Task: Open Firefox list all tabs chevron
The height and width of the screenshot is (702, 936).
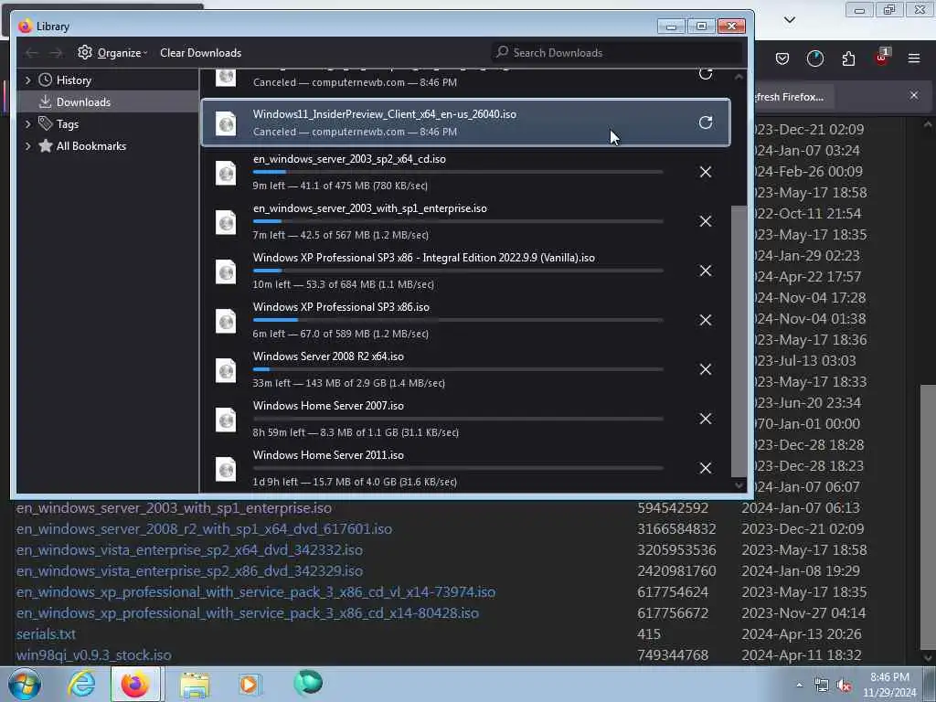Action: pyautogui.click(x=790, y=20)
